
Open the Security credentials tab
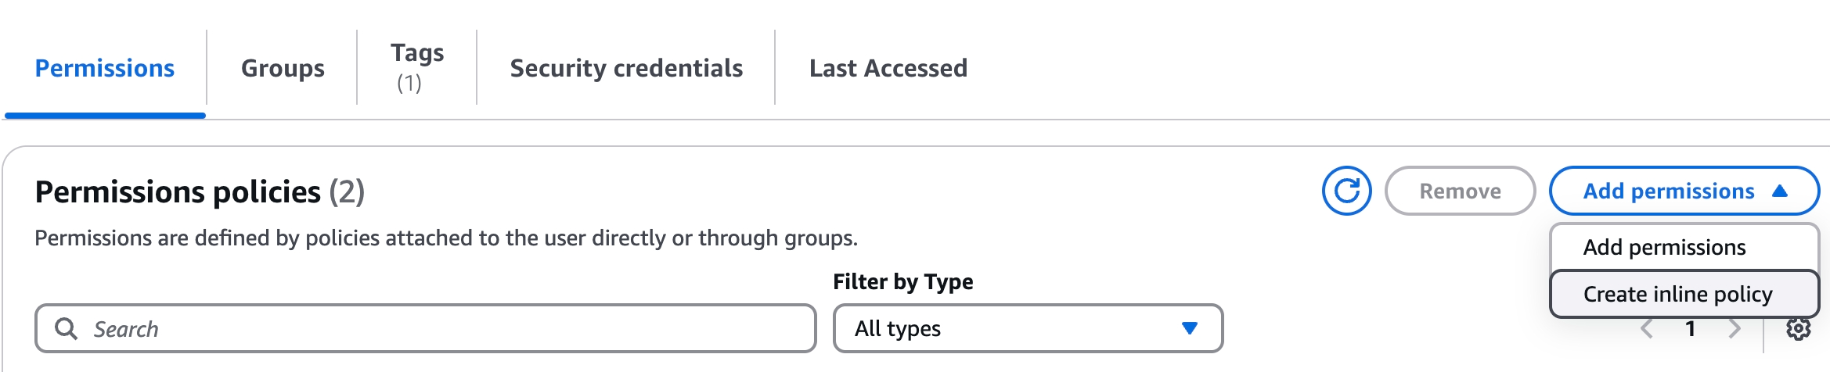[x=626, y=69]
